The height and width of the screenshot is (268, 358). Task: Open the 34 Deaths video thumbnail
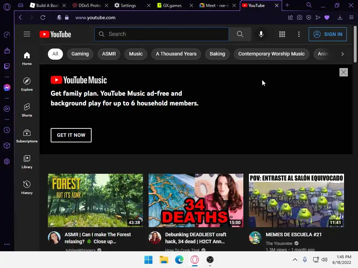click(x=196, y=200)
